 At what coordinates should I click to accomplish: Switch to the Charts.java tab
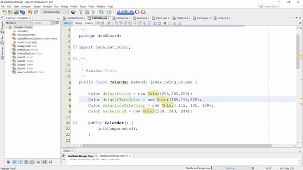click(x=182, y=18)
